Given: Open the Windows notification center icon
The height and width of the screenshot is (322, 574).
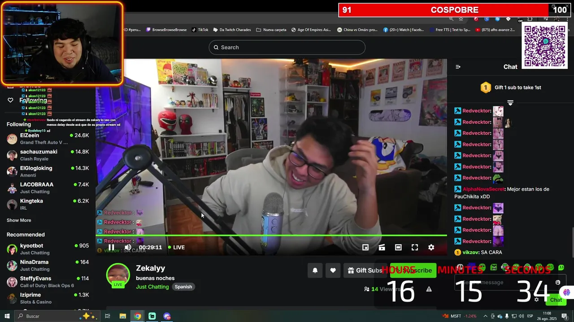Looking at the screenshot, I should click(565, 316).
